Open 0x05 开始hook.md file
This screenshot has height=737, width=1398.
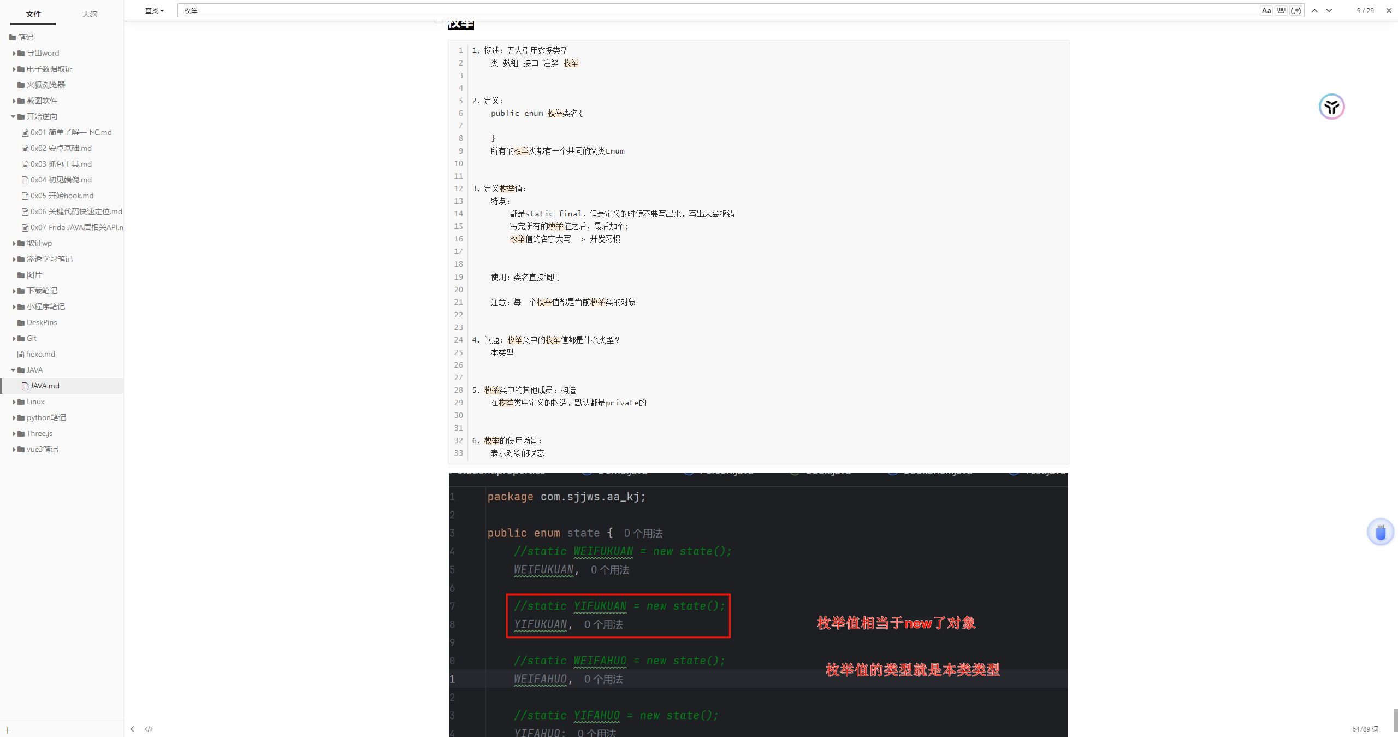pyautogui.click(x=62, y=196)
